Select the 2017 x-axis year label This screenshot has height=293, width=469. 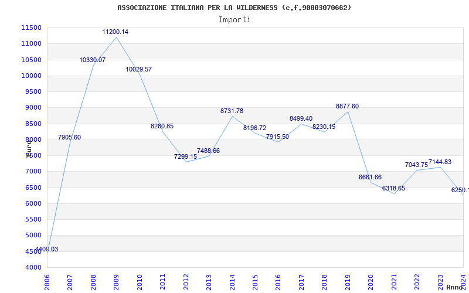coord(301,282)
